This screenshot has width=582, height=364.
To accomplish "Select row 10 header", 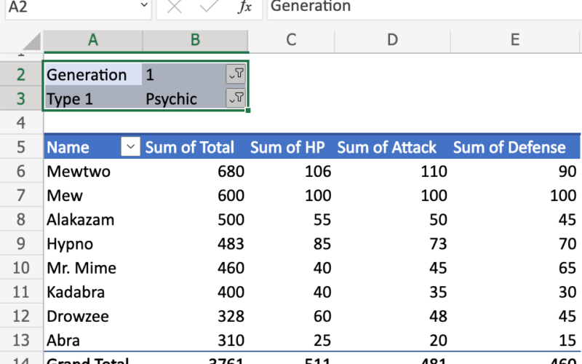I will [21, 268].
